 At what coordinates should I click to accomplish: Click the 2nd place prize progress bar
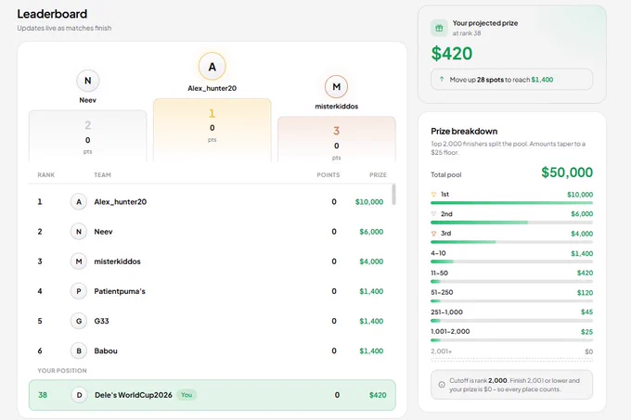511,223
